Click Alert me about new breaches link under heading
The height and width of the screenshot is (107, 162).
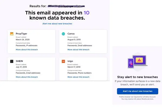pos(57,24)
